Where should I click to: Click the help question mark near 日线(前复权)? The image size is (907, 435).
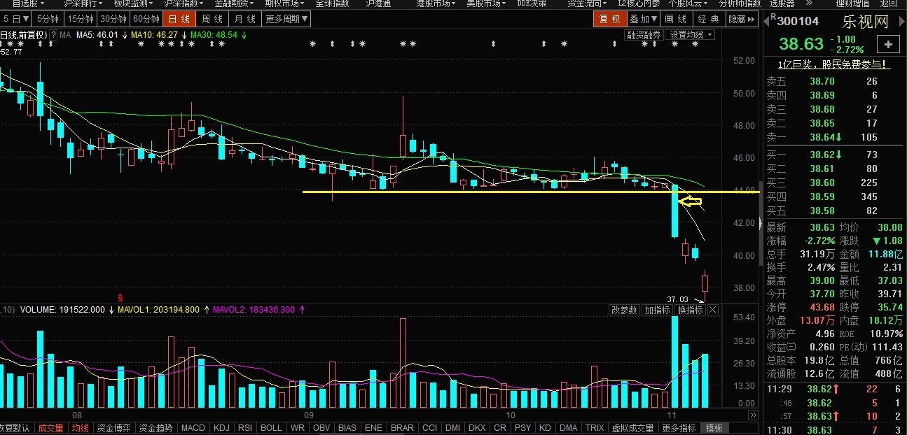54,34
